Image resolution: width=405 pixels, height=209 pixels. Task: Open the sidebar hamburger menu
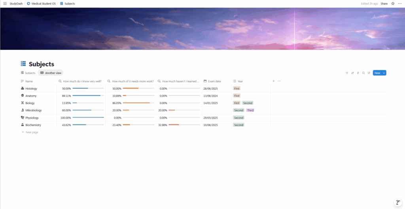[x=5, y=4]
